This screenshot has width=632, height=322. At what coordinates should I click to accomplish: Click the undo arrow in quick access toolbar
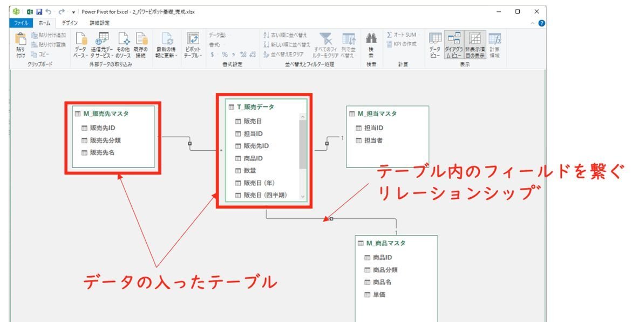pyautogui.click(x=49, y=12)
